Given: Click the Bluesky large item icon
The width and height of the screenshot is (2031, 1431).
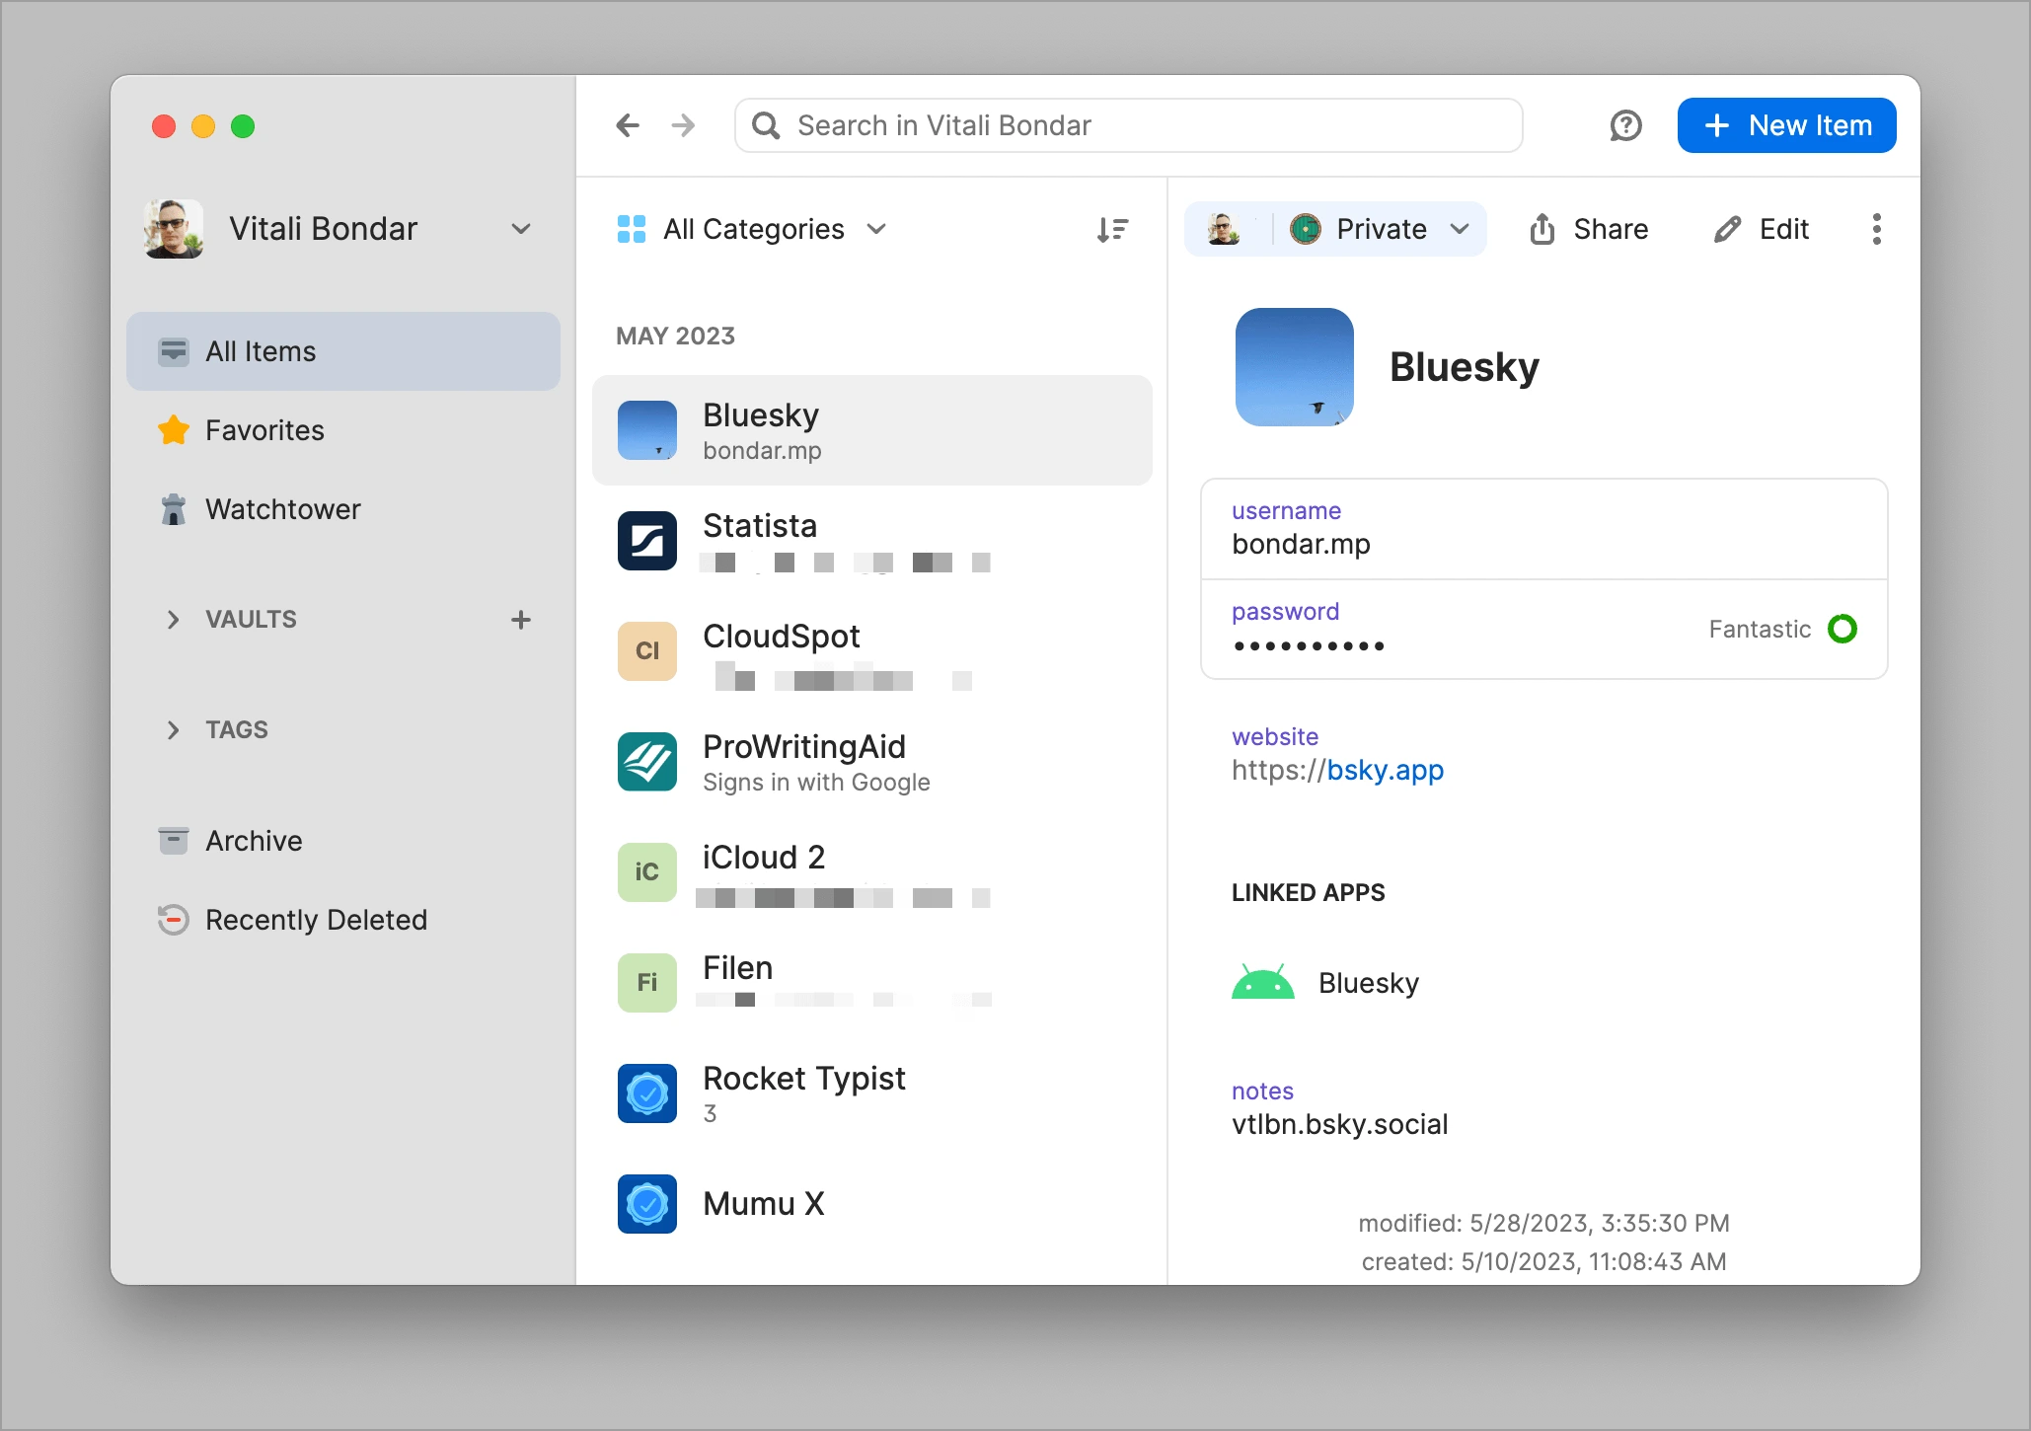Looking at the screenshot, I should 1294,367.
